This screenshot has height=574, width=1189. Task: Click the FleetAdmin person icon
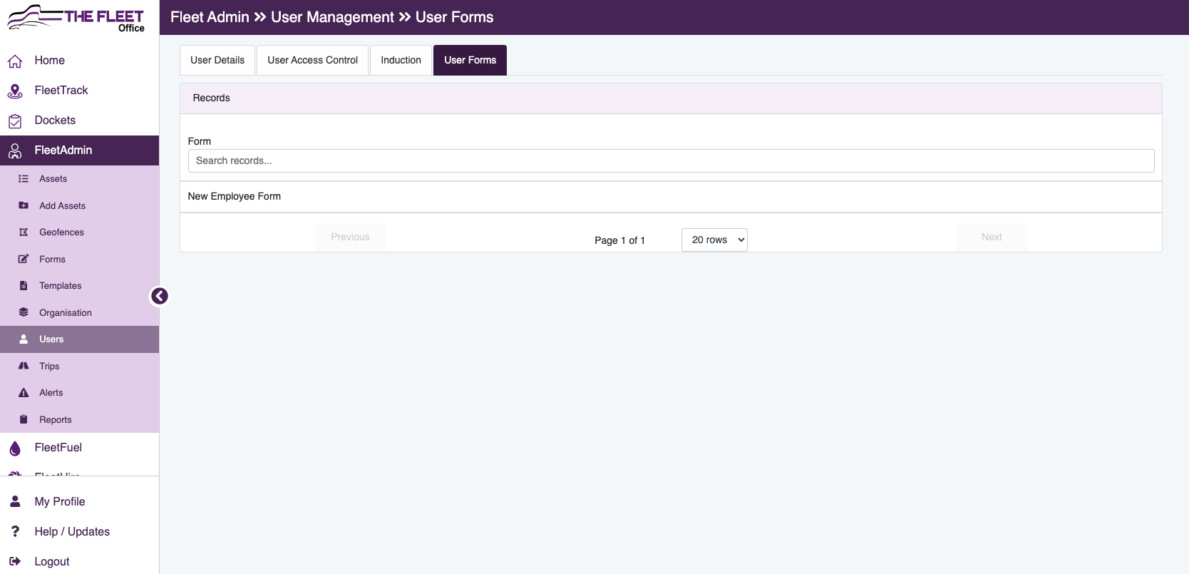pyautogui.click(x=15, y=151)
